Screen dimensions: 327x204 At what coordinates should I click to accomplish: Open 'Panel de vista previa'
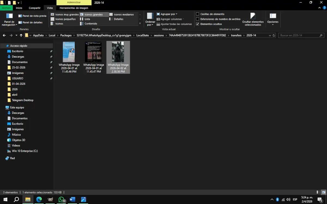click(32, 16)
